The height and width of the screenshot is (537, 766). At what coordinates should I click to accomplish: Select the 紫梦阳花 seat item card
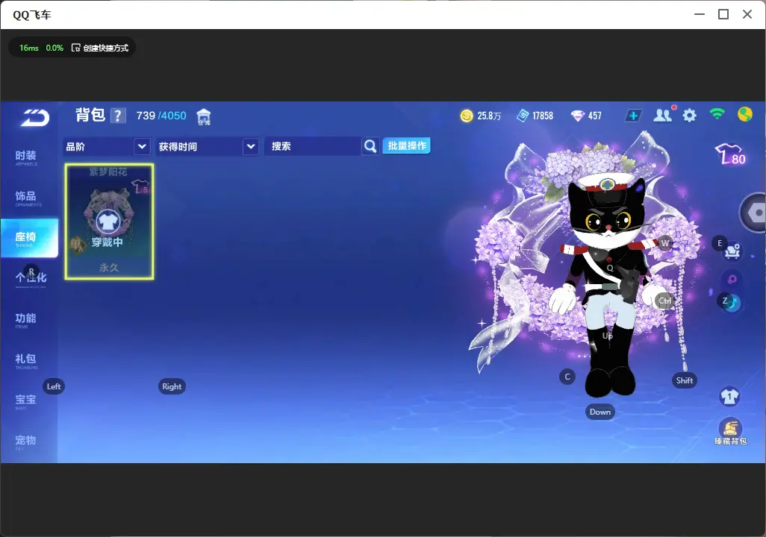tap(109, 222)
